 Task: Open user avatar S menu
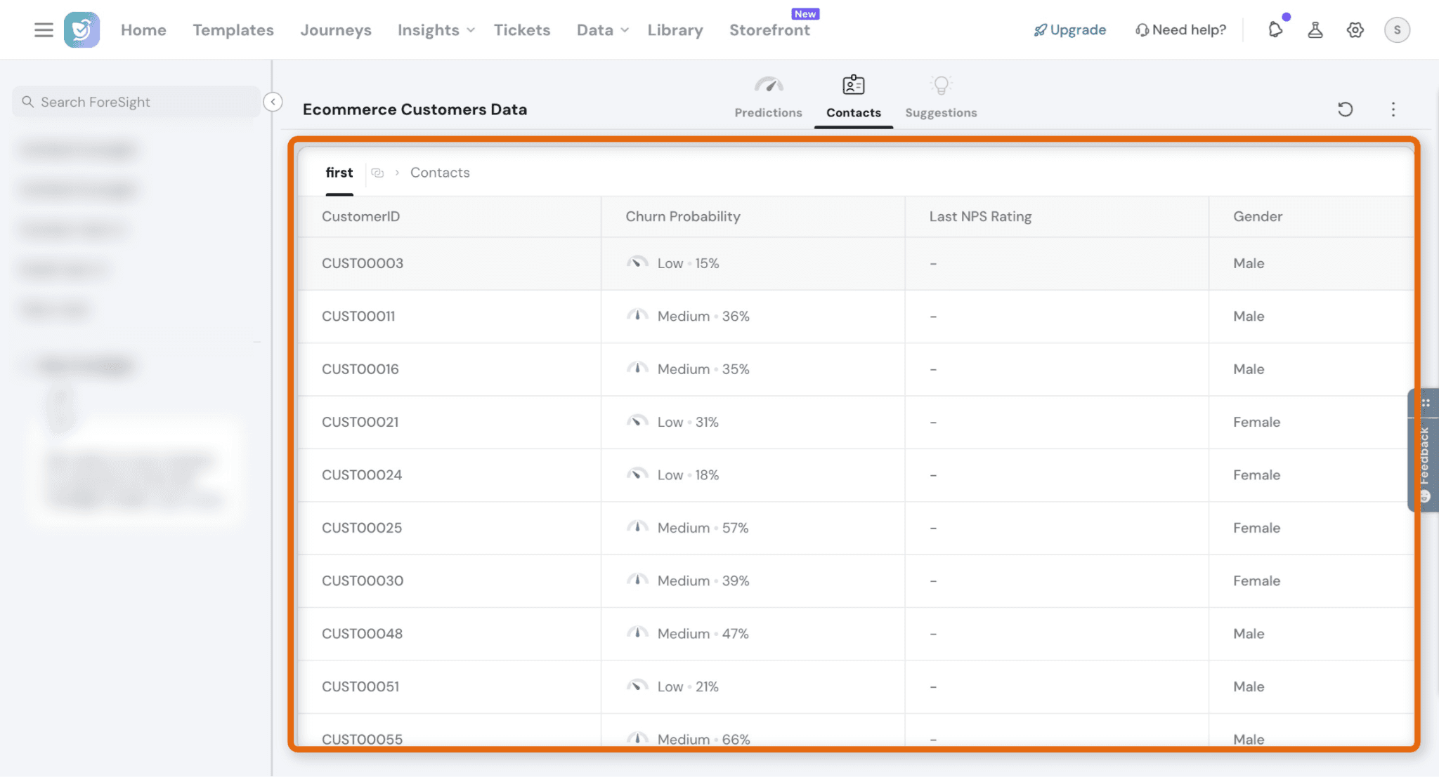click(1397, 29)
